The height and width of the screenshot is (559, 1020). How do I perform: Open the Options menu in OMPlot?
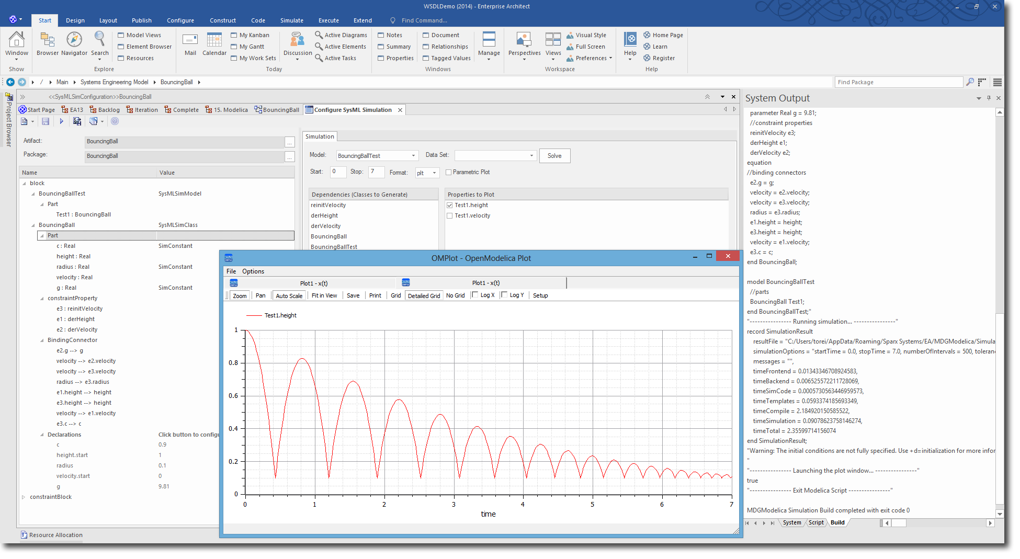point(253,271)
